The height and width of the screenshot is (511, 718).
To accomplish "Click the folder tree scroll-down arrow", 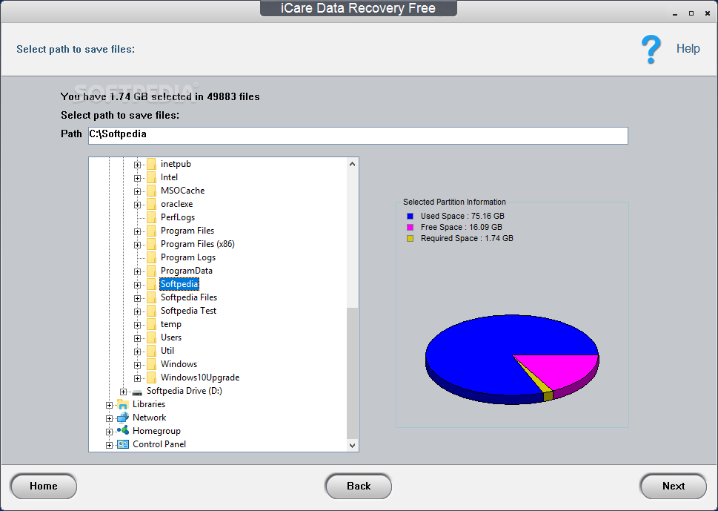I will 352,445.
